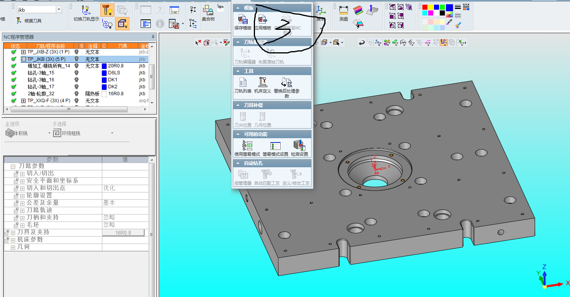Image resolution: width=570 pixels, height=297 pixels.
Task: Toggle the bulb for 钻孔-3轴_16 row
Action: pyautogui.click(x=76, y=80)
